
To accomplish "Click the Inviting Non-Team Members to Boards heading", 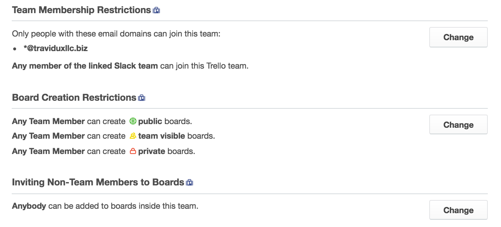I will click(98, 182).
